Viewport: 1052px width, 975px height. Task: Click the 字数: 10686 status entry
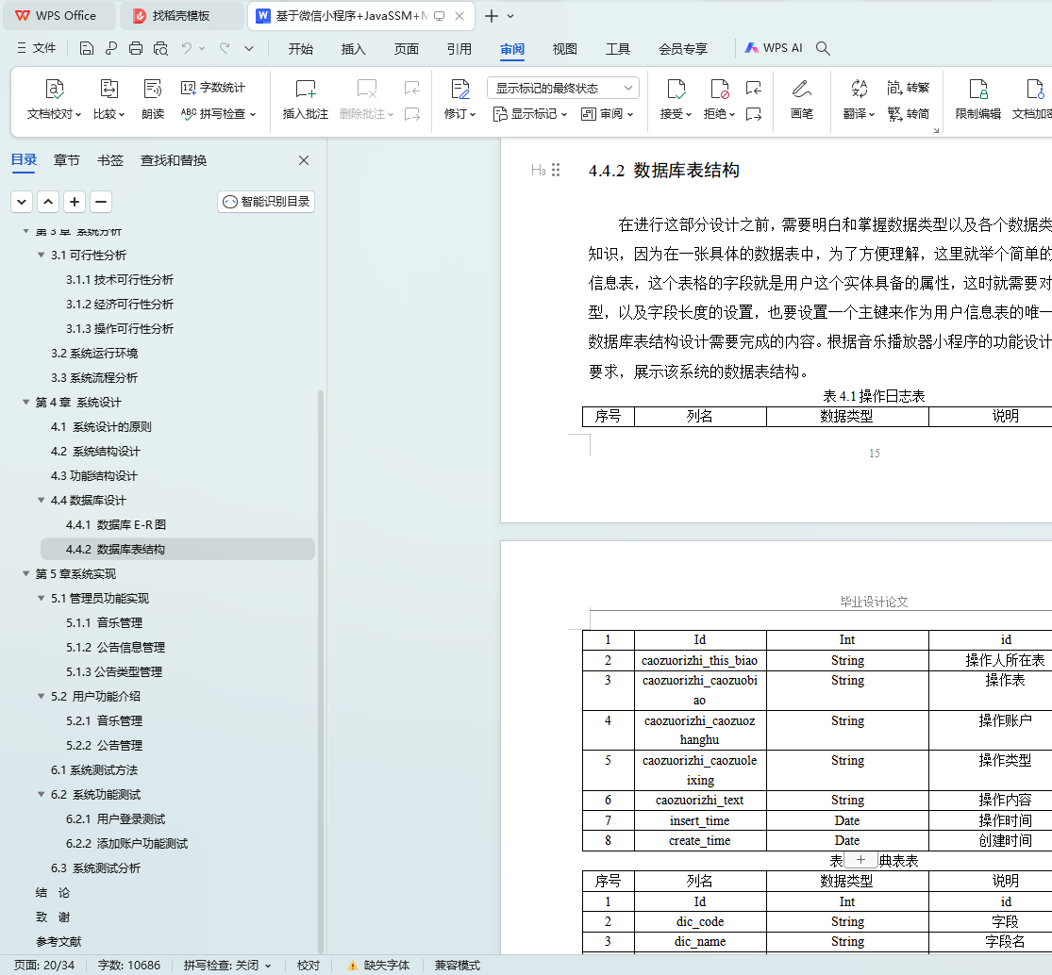[x=129, y=966]
